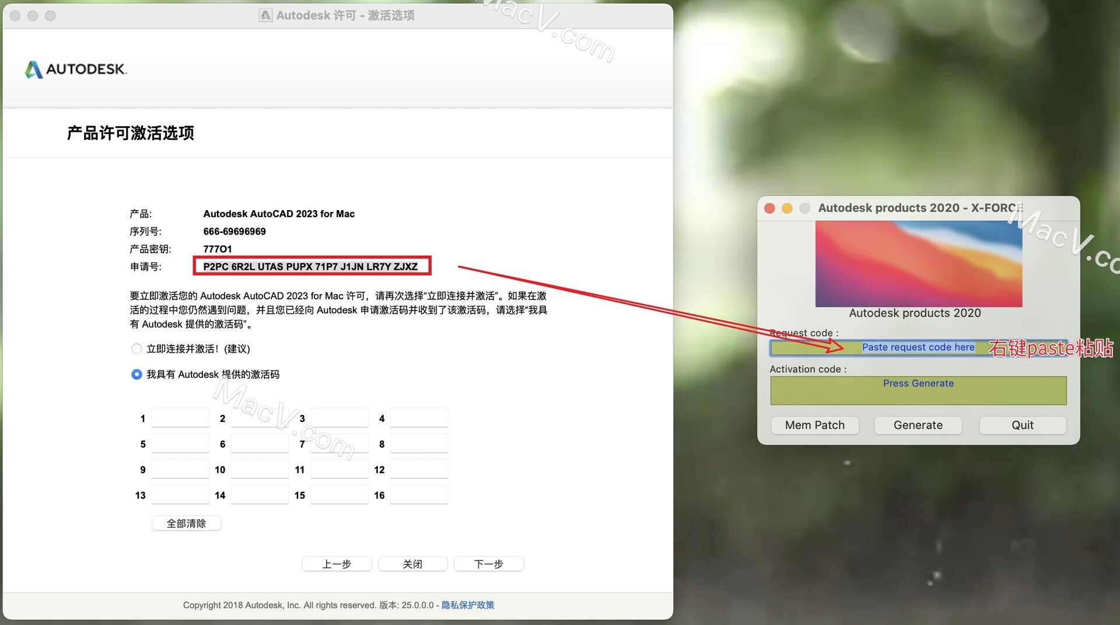The width and height of the screenshot is (1120, 625).
Task: Click the 产品许可激活选项 heading
Action: tap(130, 133)
